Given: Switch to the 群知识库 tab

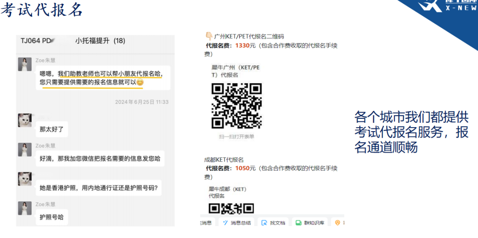Looking at the screenshot, I should [314, 223].
